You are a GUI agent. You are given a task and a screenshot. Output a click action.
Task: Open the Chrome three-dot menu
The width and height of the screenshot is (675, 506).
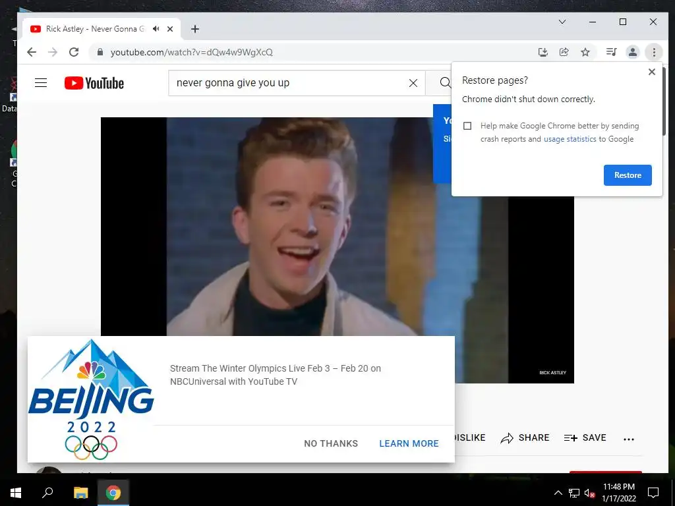coord(654,52)
